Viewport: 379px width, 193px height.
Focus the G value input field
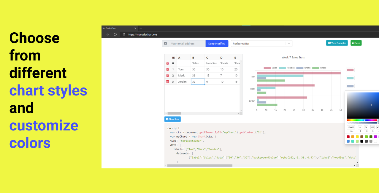(x=366, y=127)
